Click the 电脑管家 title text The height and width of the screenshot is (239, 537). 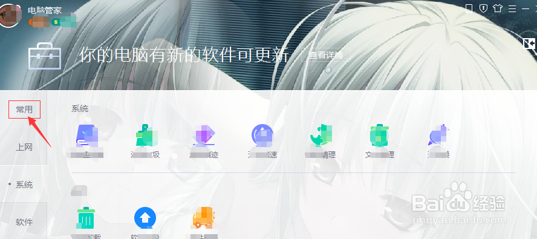(x=45, y=10)
